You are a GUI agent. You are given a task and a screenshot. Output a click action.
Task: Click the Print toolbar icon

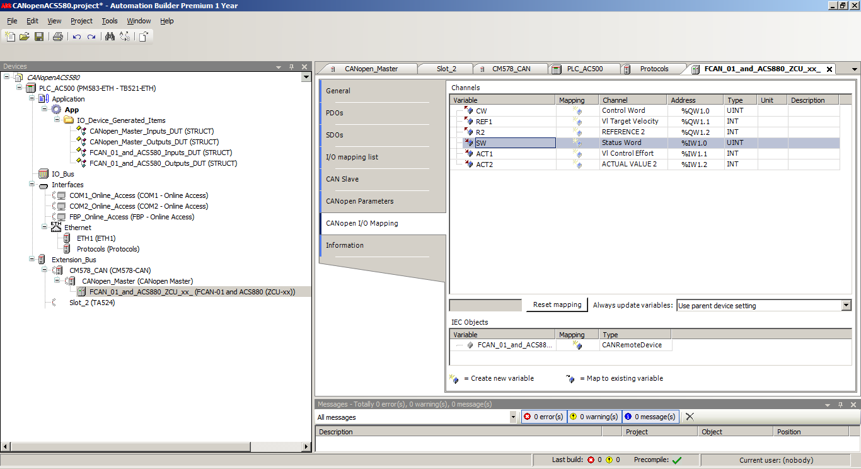tap(58, 37)
